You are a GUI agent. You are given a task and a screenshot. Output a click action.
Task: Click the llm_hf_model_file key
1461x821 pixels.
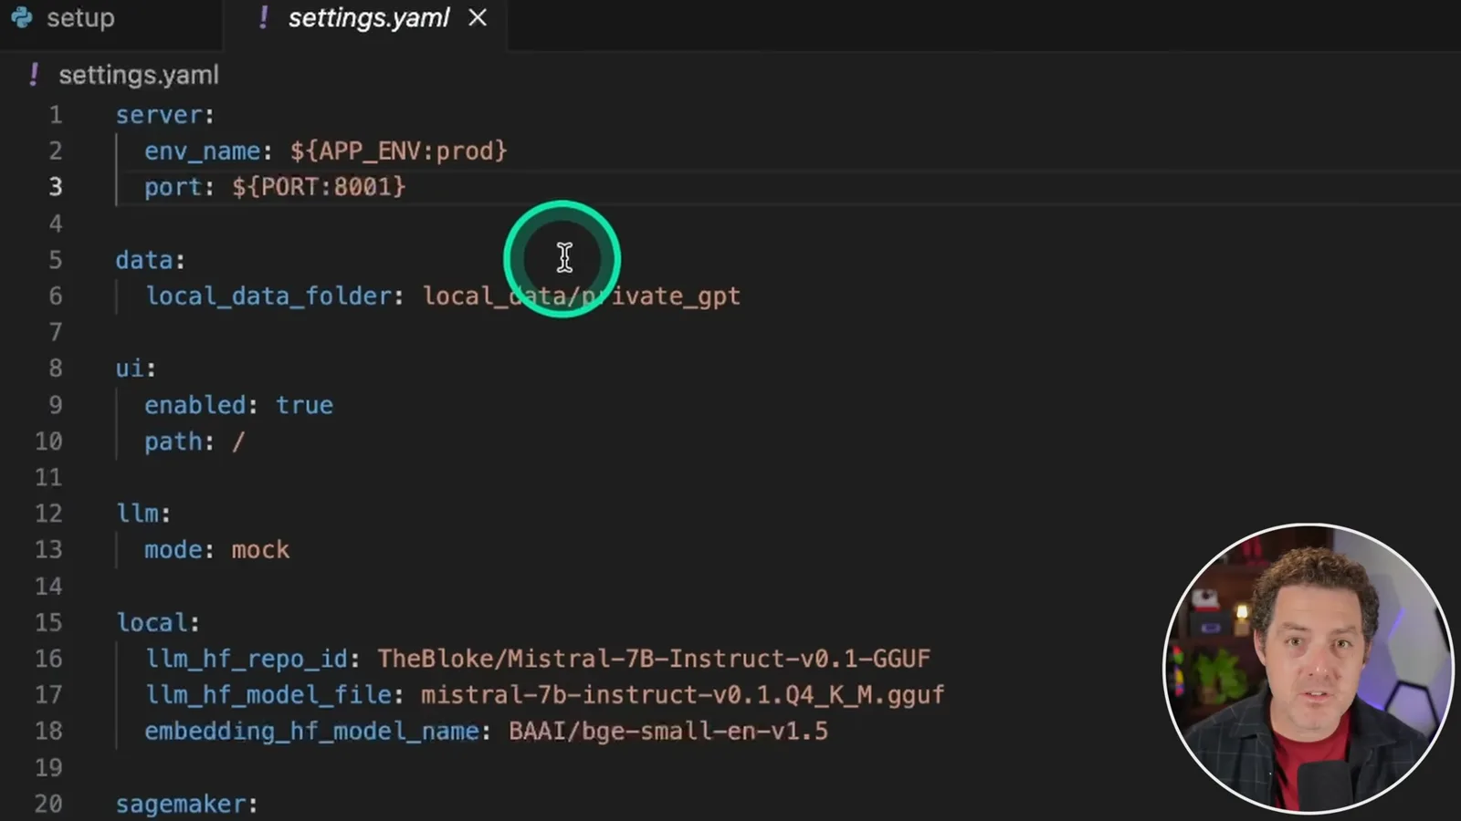click(x=268, y=695)
